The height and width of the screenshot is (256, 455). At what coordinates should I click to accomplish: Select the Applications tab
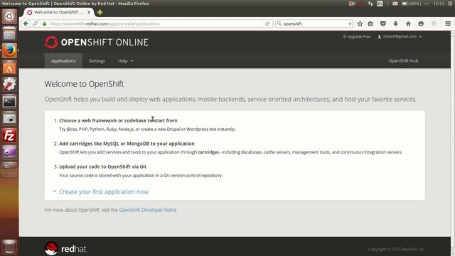coord(63,60)
